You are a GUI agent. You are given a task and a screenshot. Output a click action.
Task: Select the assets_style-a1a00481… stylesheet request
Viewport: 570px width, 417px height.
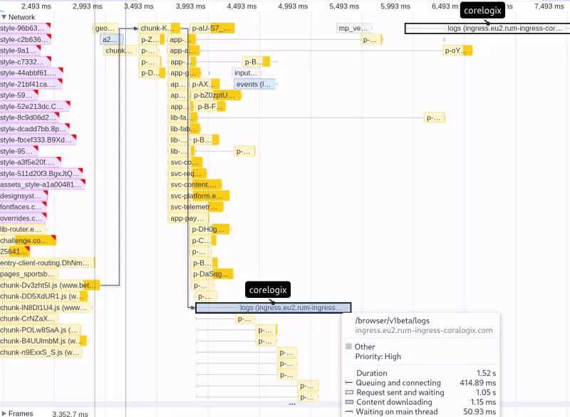[43, 185]
